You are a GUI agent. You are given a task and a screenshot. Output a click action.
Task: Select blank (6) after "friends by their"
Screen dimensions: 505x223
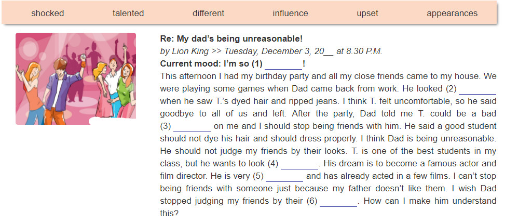tap(338, 201)
